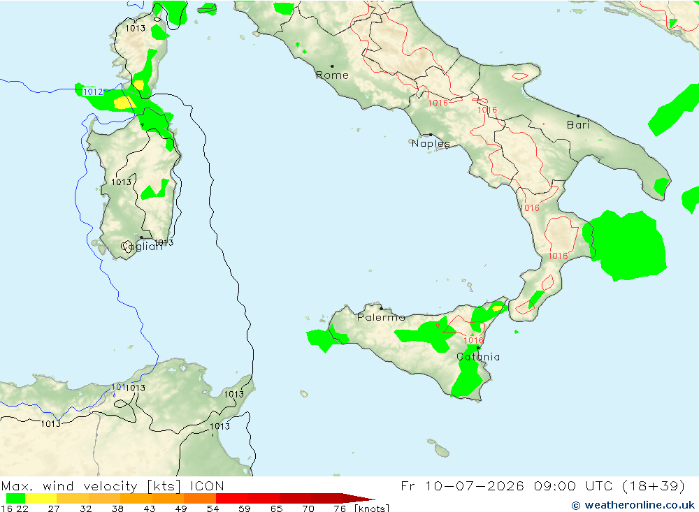Click the Palermo city label
The image size is (699, 512).
coord(381,317)
